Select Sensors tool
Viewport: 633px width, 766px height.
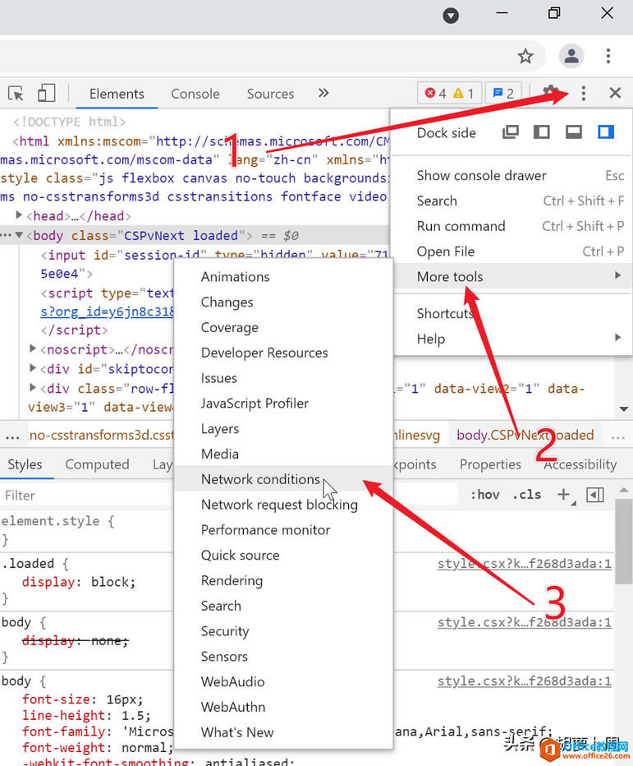(283, 657)
